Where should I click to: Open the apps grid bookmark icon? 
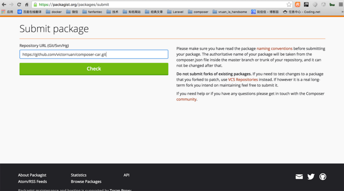coord(3,12)
